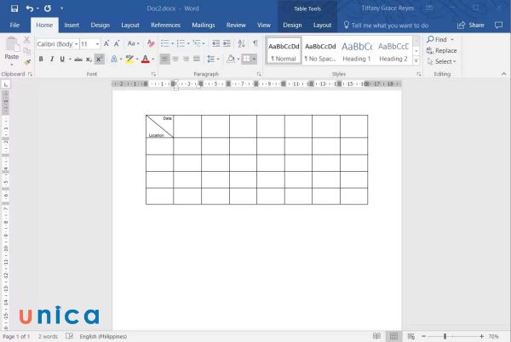Open the comments speech bubble icon
The image size is (511, 342).
click(498, 25)
